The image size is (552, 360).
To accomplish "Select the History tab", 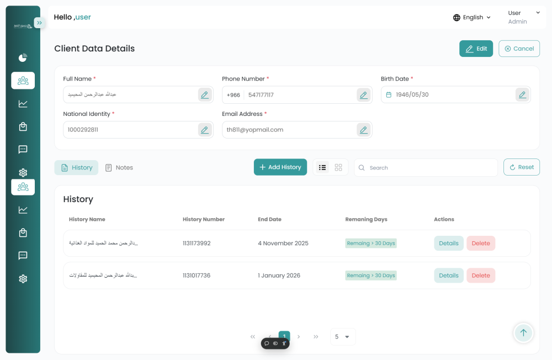I will click(x=76, y=167).
